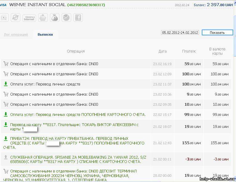Click the money bag icon
The height and width of the screenshot is (182, 236).
tap(55, 18)
